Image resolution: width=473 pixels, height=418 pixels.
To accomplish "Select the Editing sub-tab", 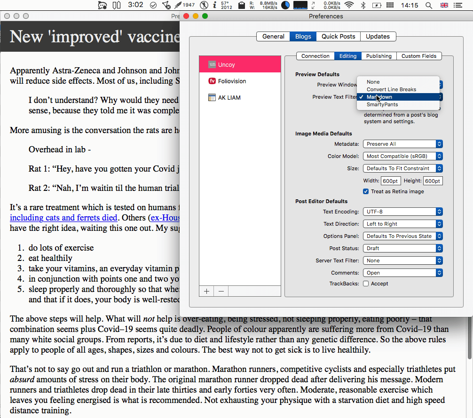I will [x=348, y=56].
